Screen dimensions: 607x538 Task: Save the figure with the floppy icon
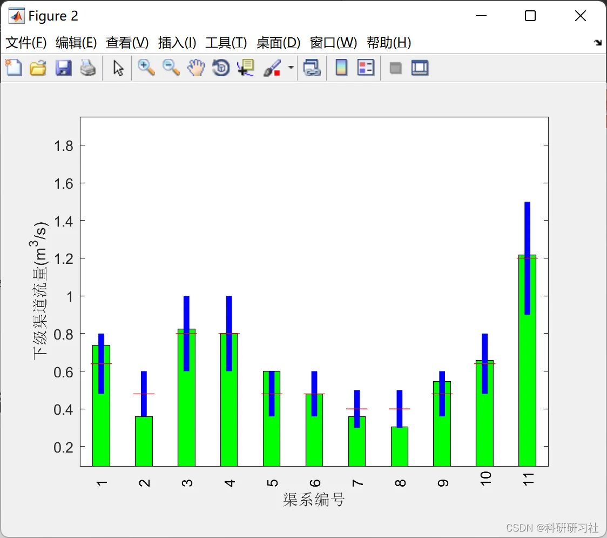click(x=63, y=68)
